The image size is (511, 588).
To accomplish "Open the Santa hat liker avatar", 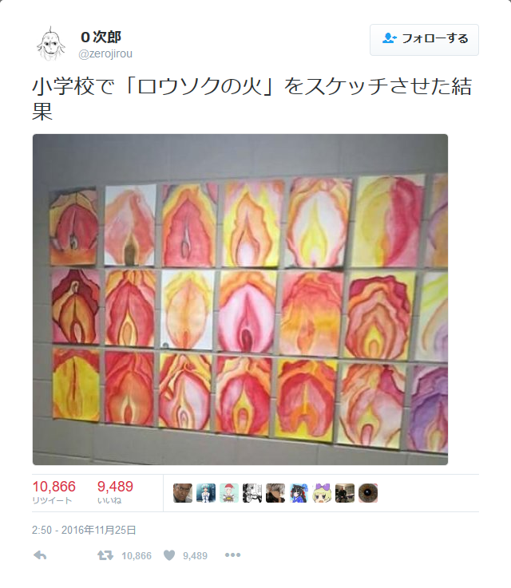I will coord(229,493).
